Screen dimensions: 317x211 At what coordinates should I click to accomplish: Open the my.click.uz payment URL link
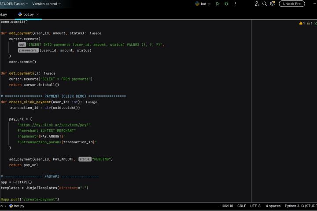point(53,125)
